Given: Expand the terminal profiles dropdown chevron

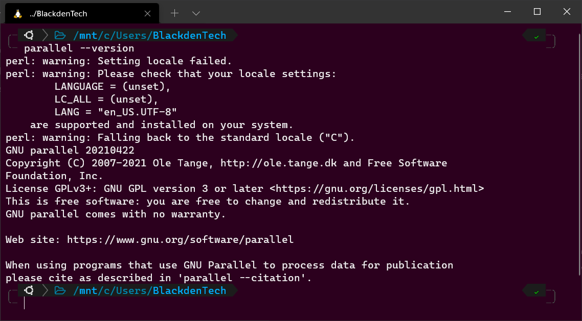Looking at the screenshot, I should tap(196, 14).
